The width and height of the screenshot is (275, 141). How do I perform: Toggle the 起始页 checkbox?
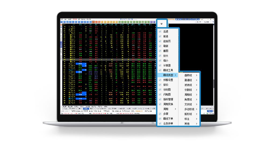pos(160,41)
